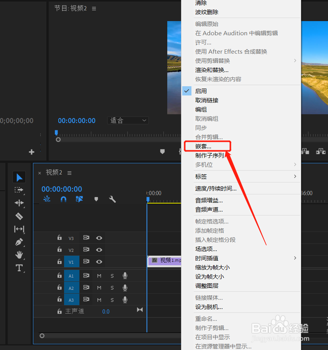This screenshot has width=328, height=350.
Task: Select the Selection tool arrow
Action: (19, 177)
